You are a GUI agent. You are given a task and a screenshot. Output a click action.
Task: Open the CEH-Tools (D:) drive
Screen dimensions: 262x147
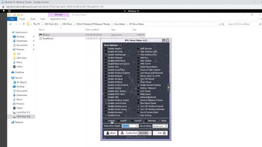point(23,117)
